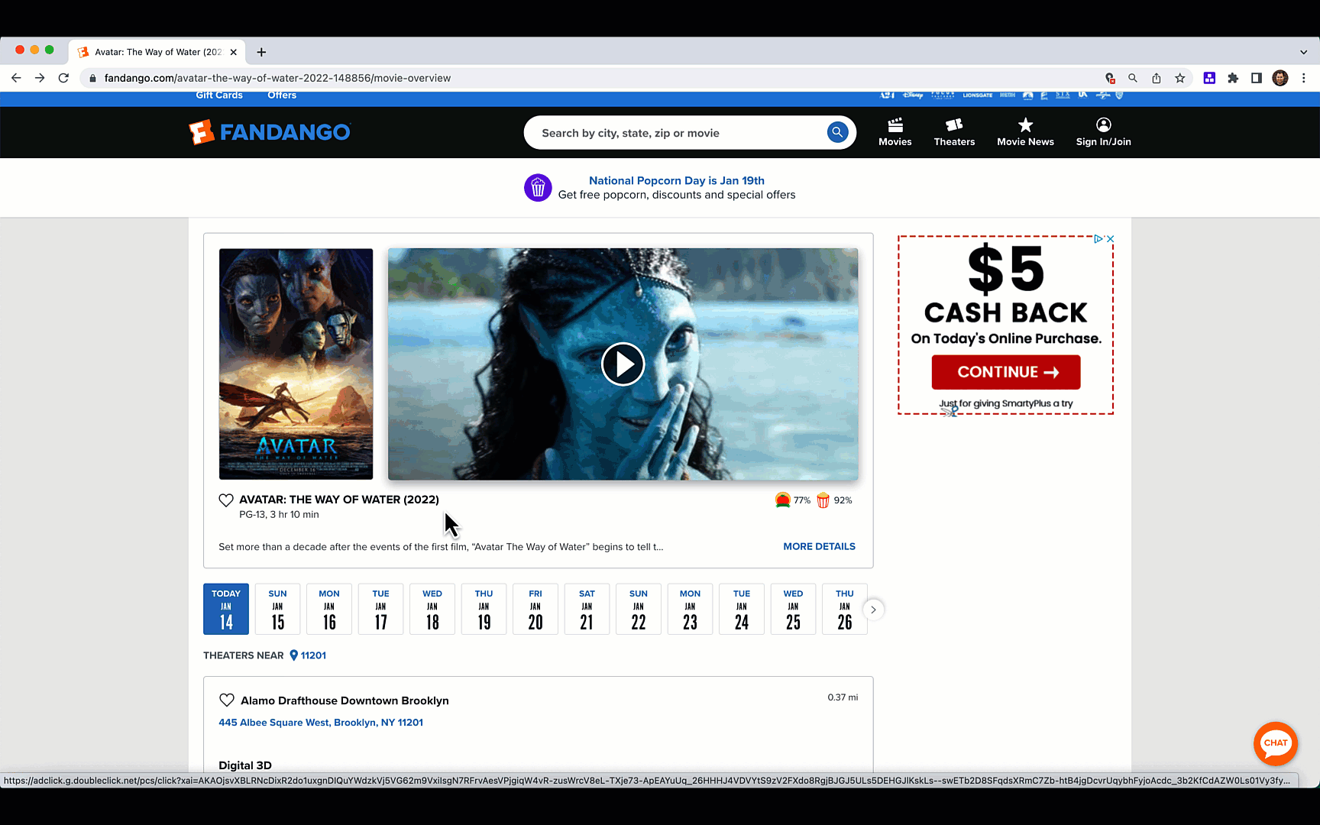The width and height of the screenshot is (1320, 825).
Task: Select Sun Jan 22 showtimes date
Action: tap(639, 609)
